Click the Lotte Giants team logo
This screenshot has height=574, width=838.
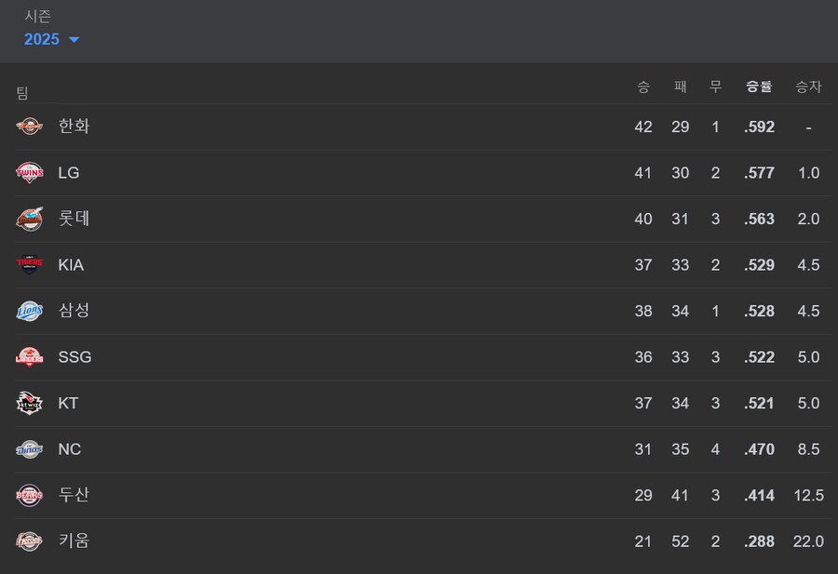pyautogui.click(x=30, y=219)
